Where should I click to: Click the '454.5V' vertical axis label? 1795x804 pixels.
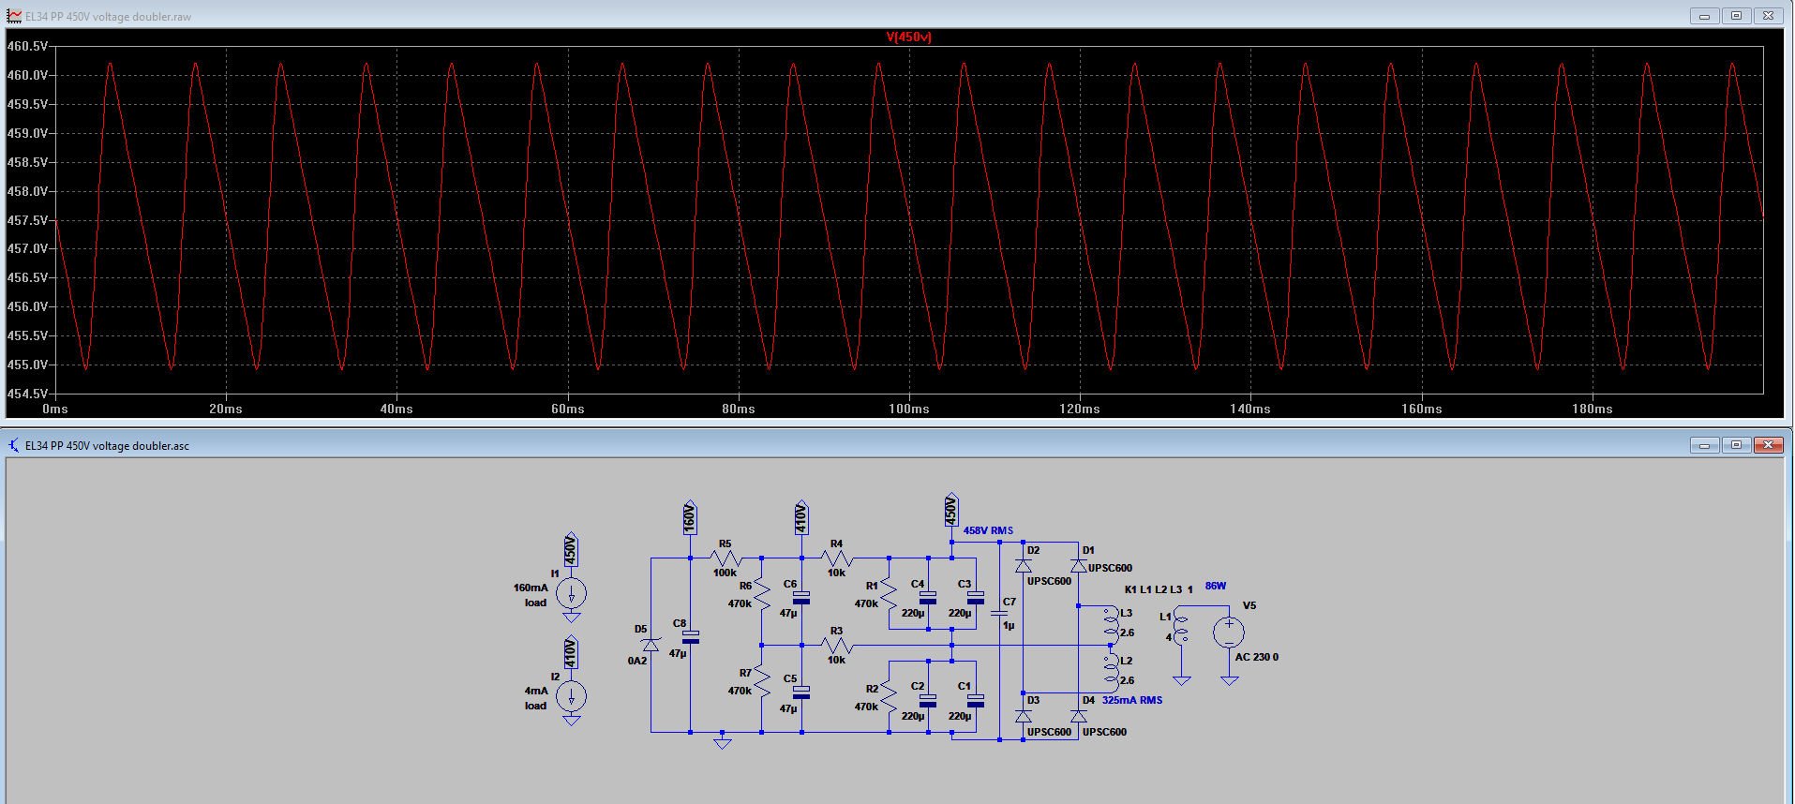pyautogui.click(x=26, y=394)
